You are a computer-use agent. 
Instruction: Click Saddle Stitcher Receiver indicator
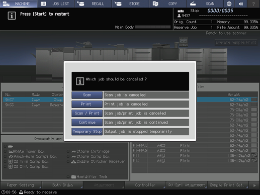pos(68,162)
